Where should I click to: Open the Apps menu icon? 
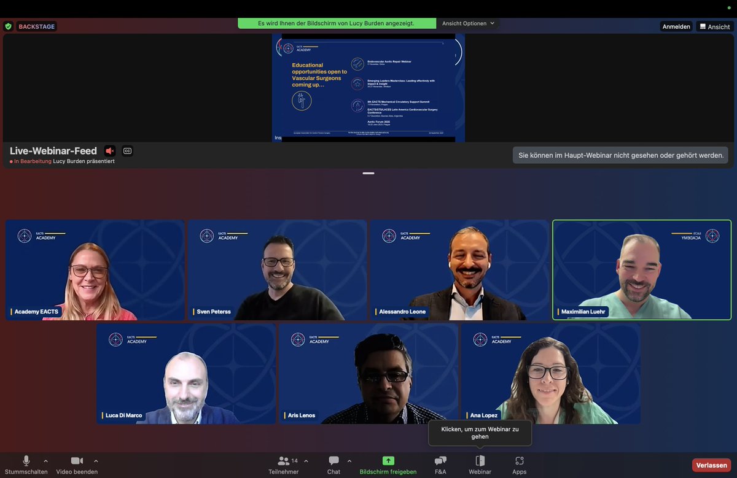(520, 461)
